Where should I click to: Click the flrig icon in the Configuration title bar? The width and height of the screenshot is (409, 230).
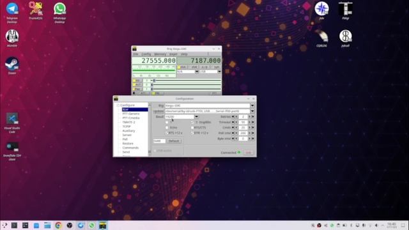click(x=116, y=98)
